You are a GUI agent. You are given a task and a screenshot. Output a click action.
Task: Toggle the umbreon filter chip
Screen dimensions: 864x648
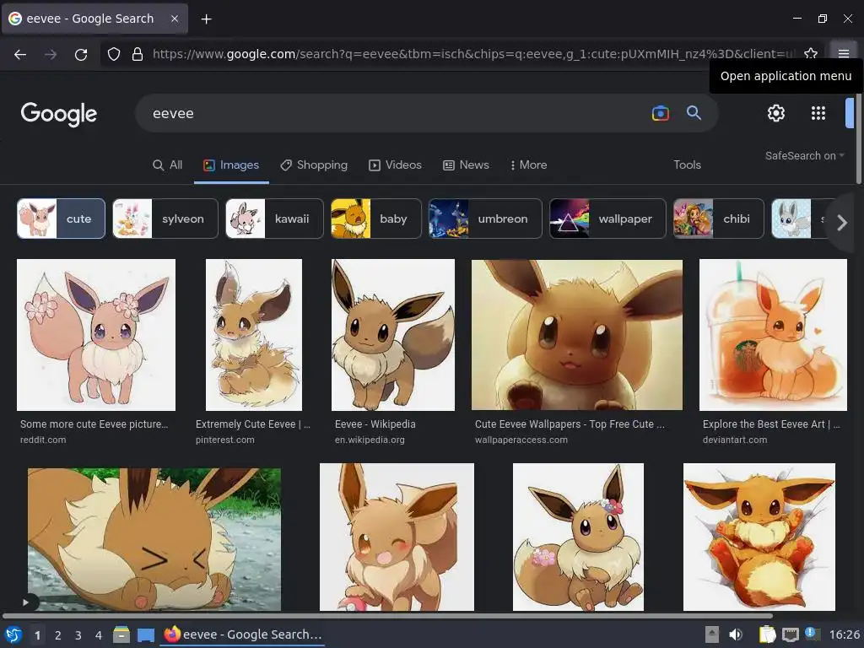(485, 219)
